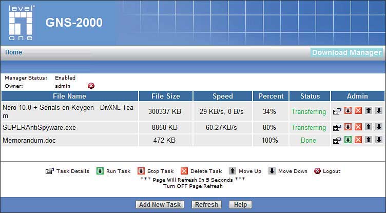Click the 29 KB/s, 0 B/s speed
The height and width of the screenshot is (213, 386).
click(222, 111)
